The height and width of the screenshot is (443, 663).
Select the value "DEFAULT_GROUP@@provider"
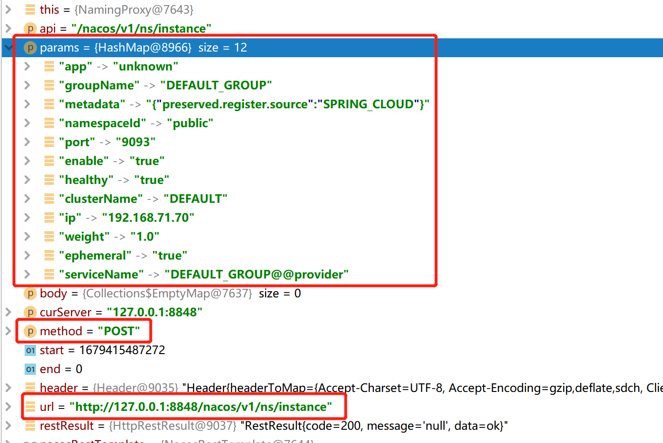[x=256, y=275]
